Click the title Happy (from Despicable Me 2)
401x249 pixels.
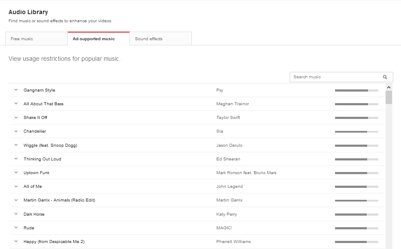54,242
